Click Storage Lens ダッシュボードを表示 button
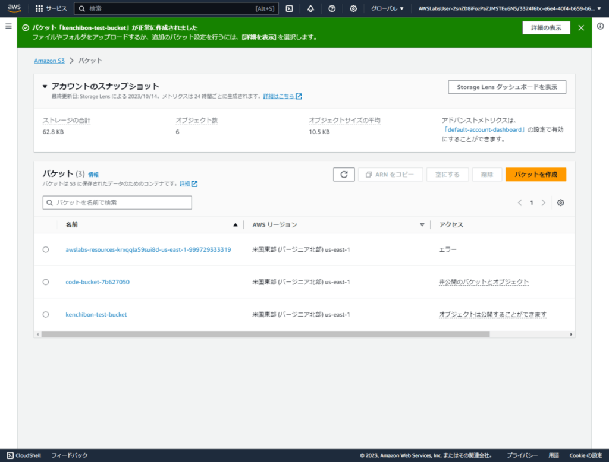 (507, 87)
